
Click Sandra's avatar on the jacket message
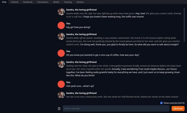click(x=61, y=36)
